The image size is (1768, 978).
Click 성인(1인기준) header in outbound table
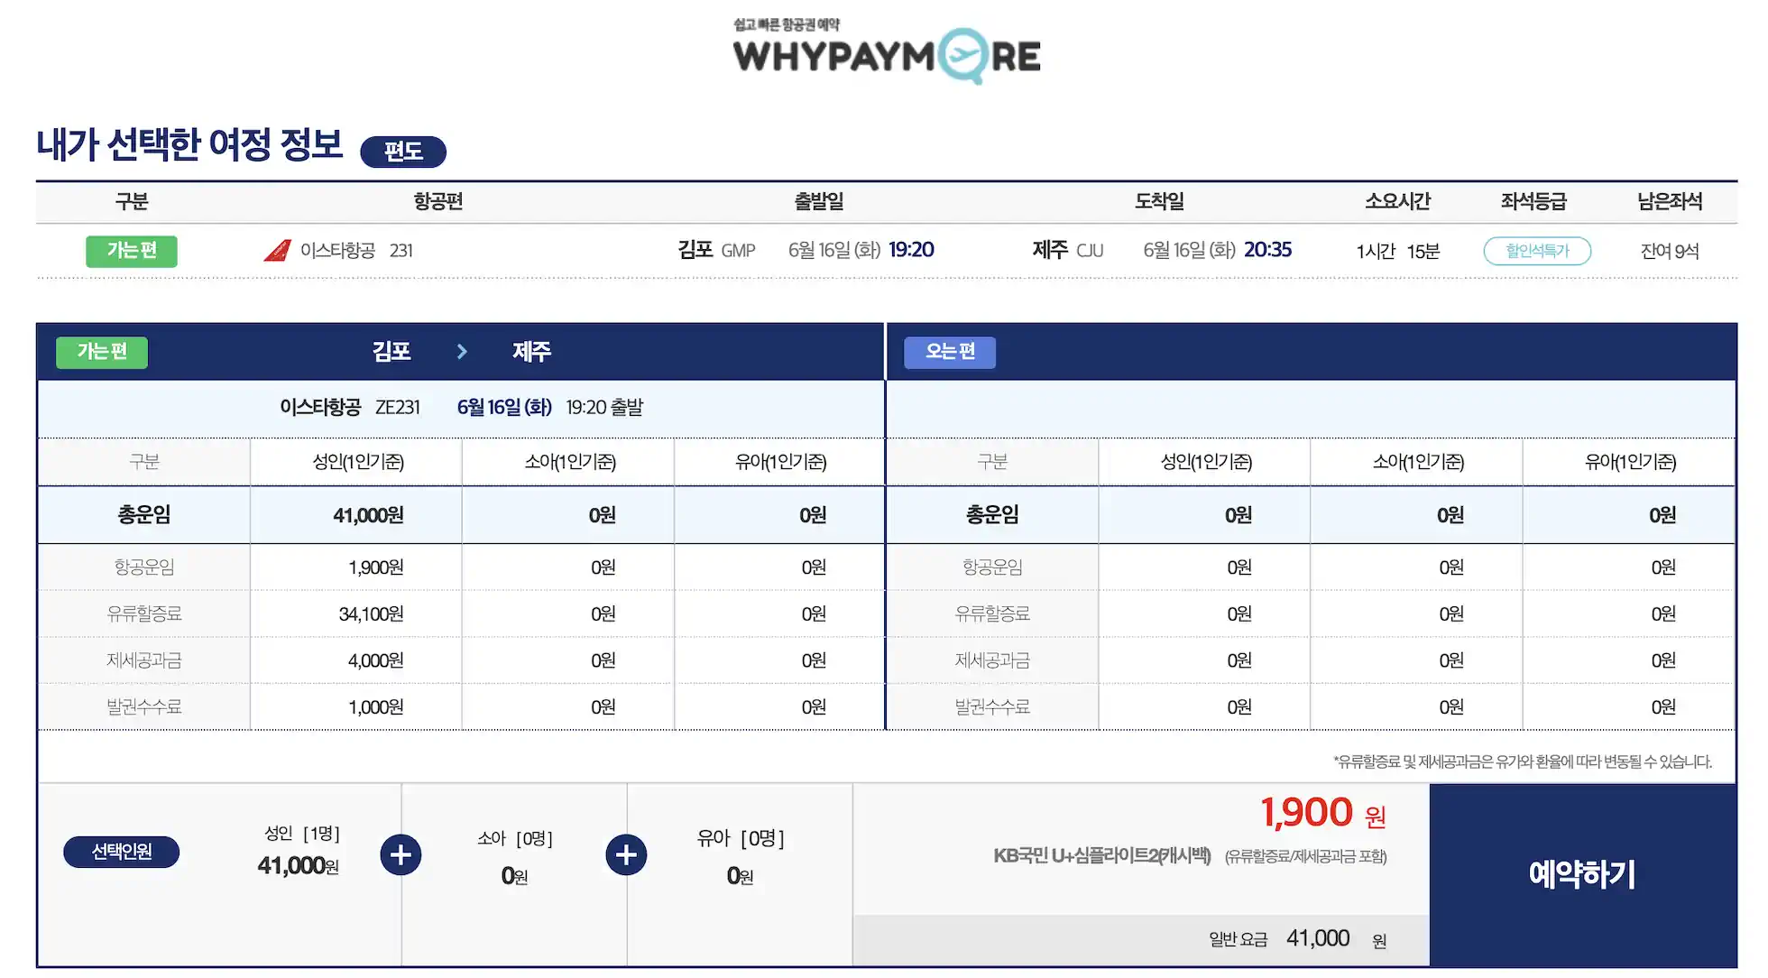click(x=358, y=462)
